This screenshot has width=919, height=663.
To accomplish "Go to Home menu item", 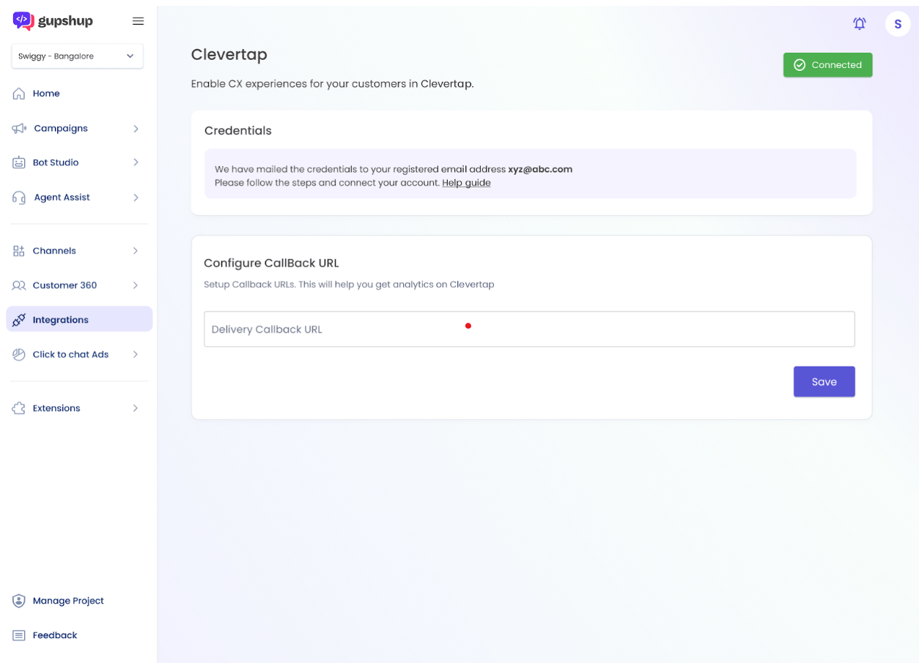I will 46,94.
